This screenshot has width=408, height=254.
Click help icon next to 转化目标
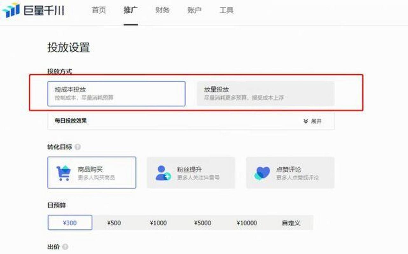78,147
